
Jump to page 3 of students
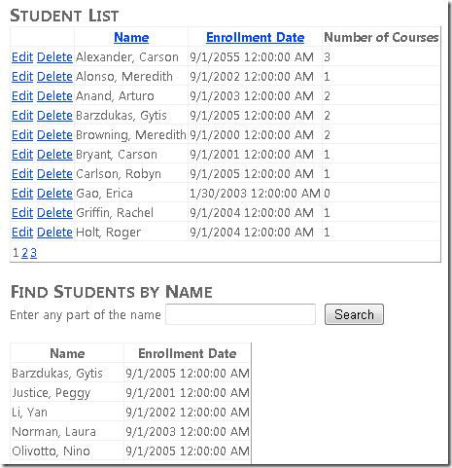pyautogui.click(x=33, y=253)
